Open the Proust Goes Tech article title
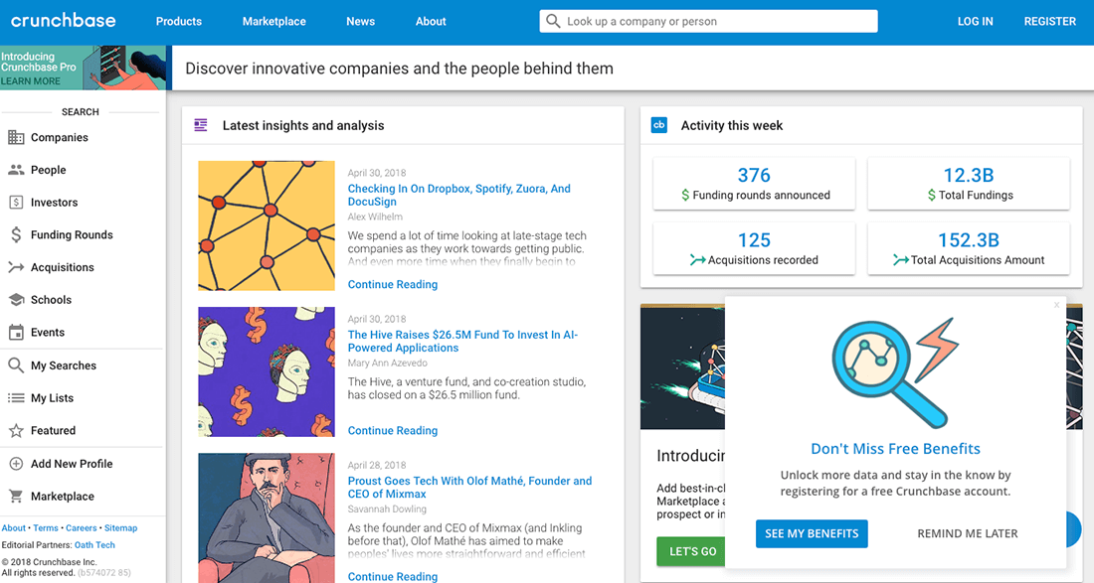Image resolution: width=1094 pixels, height=583 pixels. [469, 488]
